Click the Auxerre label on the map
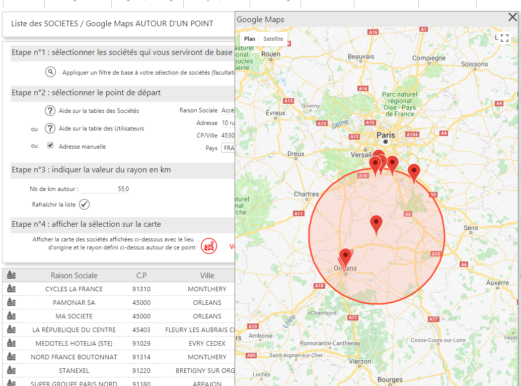 click(x=497, y=283)
